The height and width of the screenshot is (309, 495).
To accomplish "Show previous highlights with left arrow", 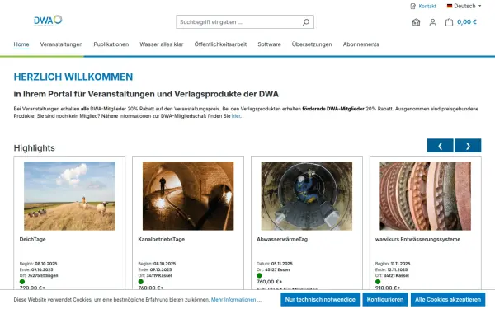I will click(440, 146).
